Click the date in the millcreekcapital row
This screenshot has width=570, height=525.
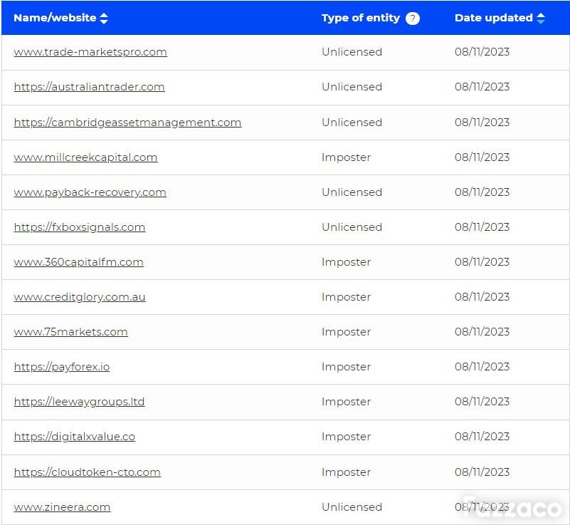[x=482, y=157]
